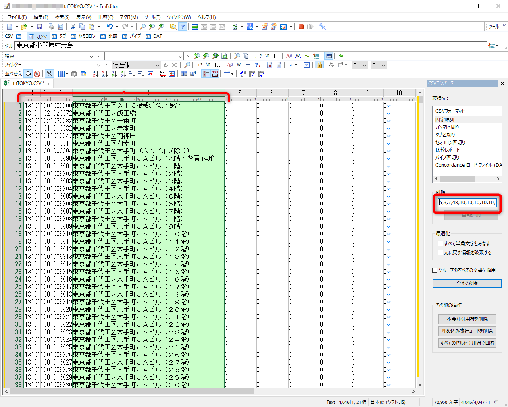Enable すべて半角文字とみなす checkbox
The height and width of the screenshot is (407, 508).
pos(440,243)
